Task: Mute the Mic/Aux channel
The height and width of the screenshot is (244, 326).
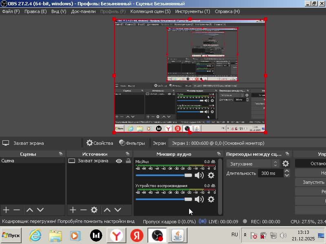Action: point(199,175)
